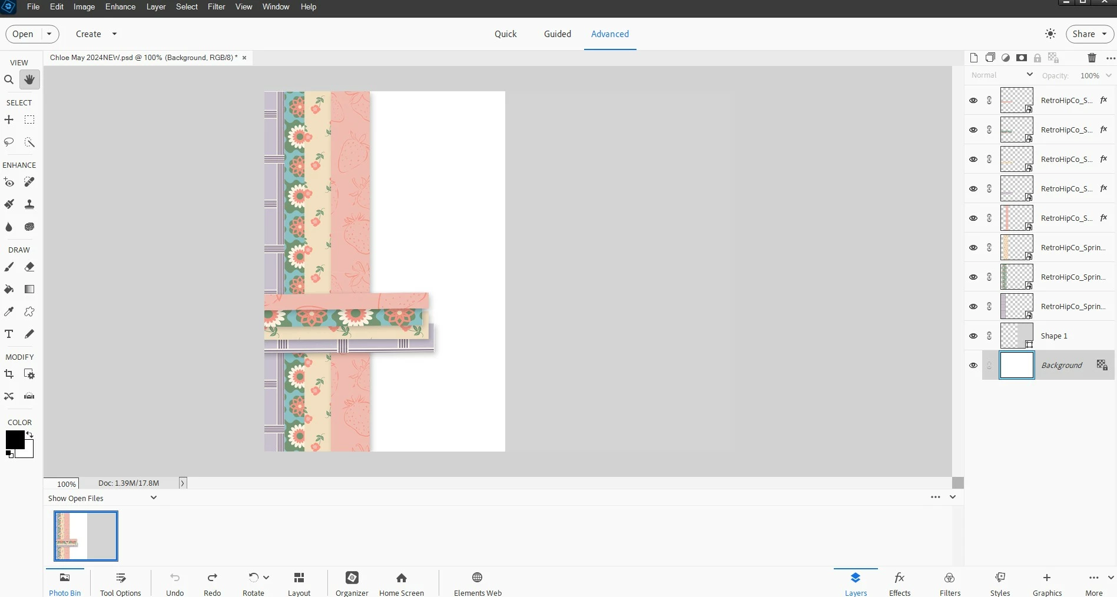Select the Gradient tool
Image resolution: width=1117 pixels, height=597 pixels.
(29, 289)
